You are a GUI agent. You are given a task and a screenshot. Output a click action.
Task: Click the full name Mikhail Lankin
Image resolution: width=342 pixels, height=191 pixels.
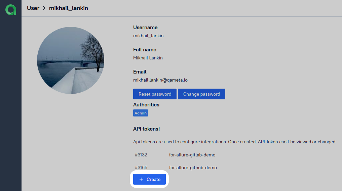(148, 58)
